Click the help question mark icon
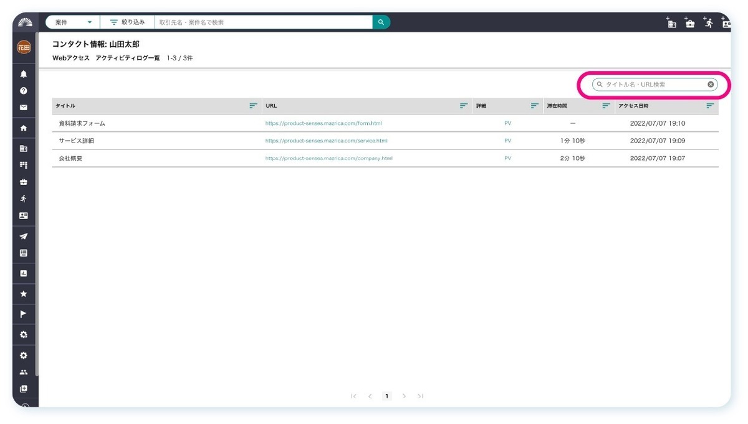Screen dimensions: 748x424 (24, 91)
